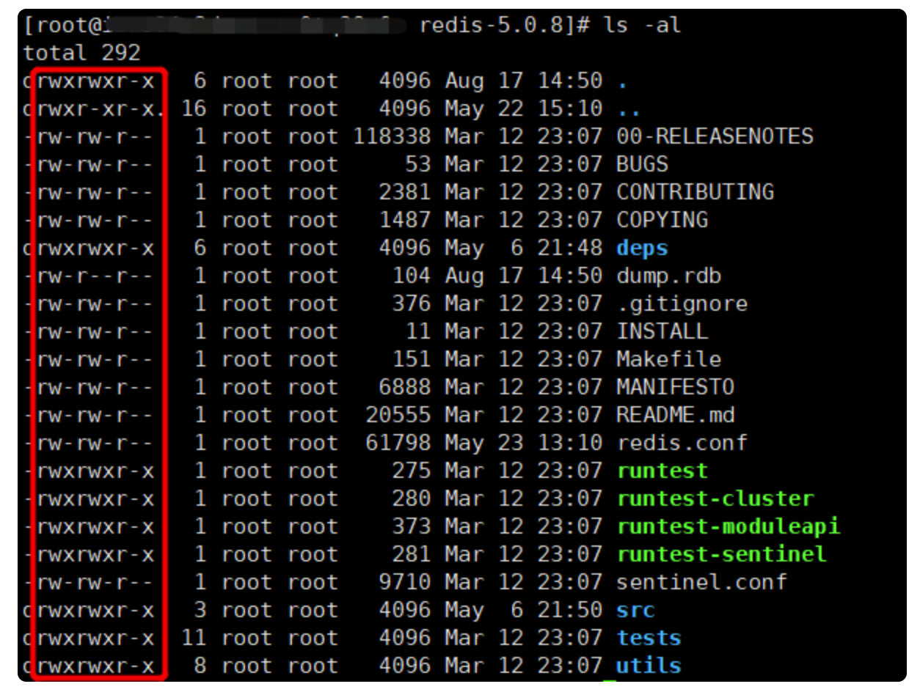
Task: Select the BUGS file name
Action: click(x=642, y=164)
